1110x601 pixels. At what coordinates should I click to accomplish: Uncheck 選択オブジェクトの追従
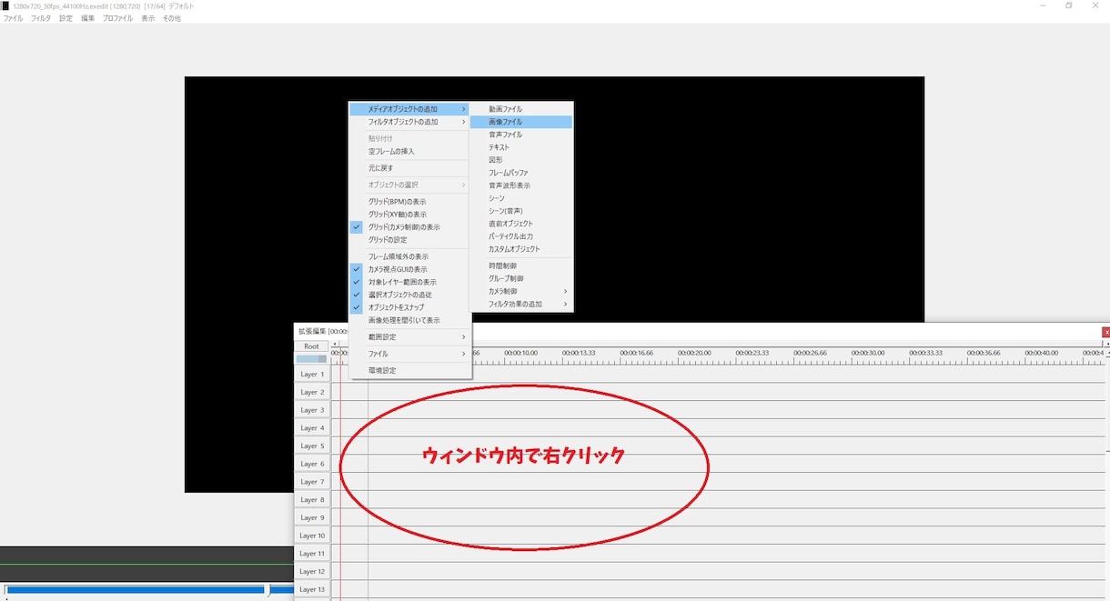point(409,295)
